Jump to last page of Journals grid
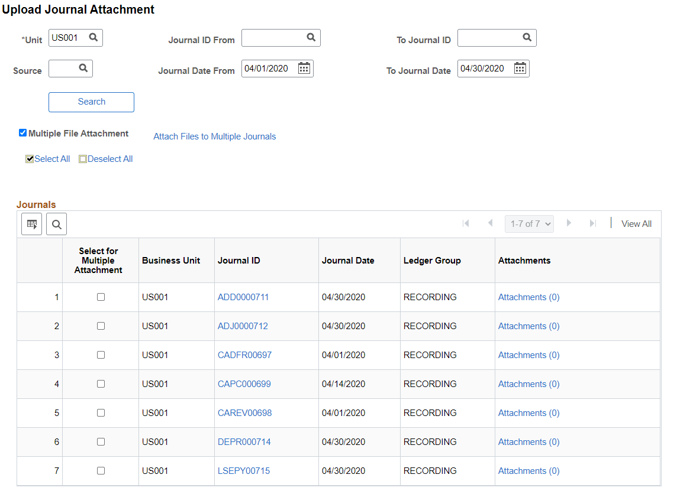Screen dimensions: 677x494 [593, 223]
